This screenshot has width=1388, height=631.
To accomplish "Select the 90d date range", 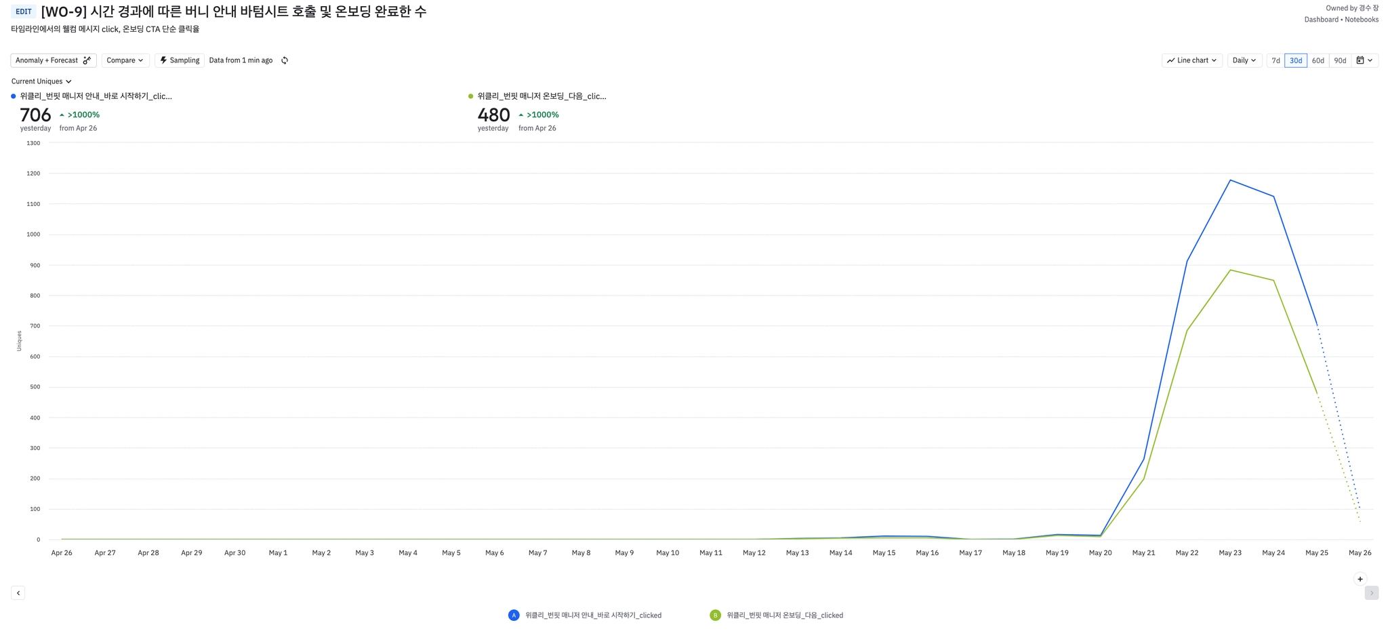I will (1340, 60).
